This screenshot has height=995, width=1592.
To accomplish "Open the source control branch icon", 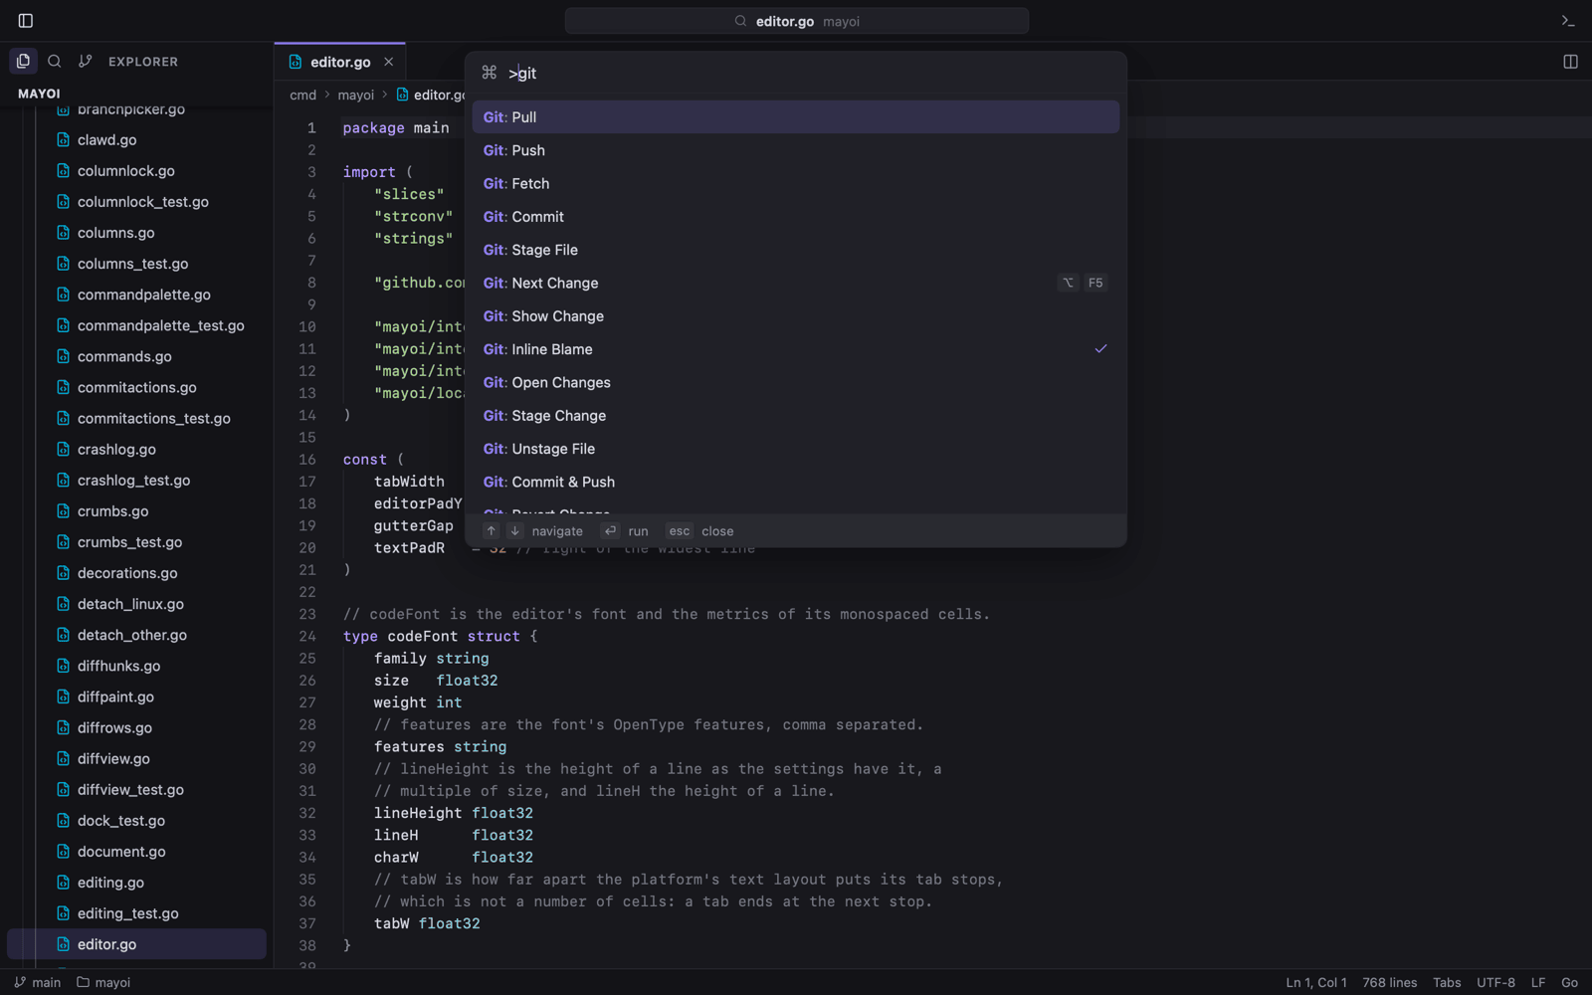I will point(86,61).
